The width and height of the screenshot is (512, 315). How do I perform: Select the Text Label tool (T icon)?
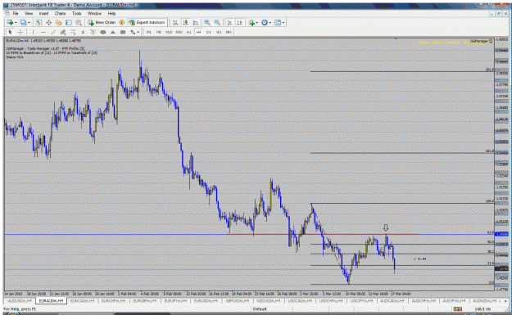point(93,32)
